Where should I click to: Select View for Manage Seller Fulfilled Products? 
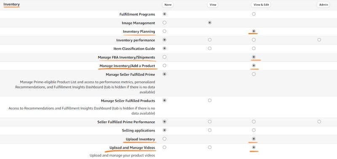[x=209, y=100]
